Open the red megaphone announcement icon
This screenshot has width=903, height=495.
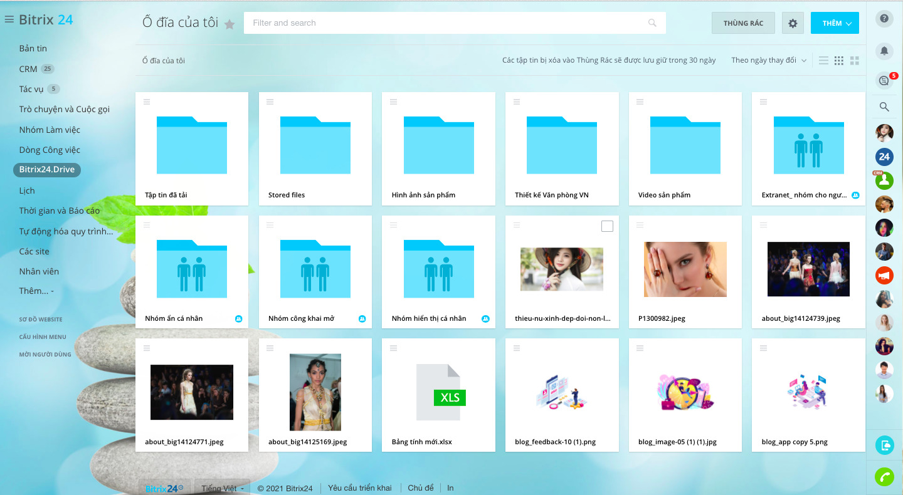coord(884,275)
